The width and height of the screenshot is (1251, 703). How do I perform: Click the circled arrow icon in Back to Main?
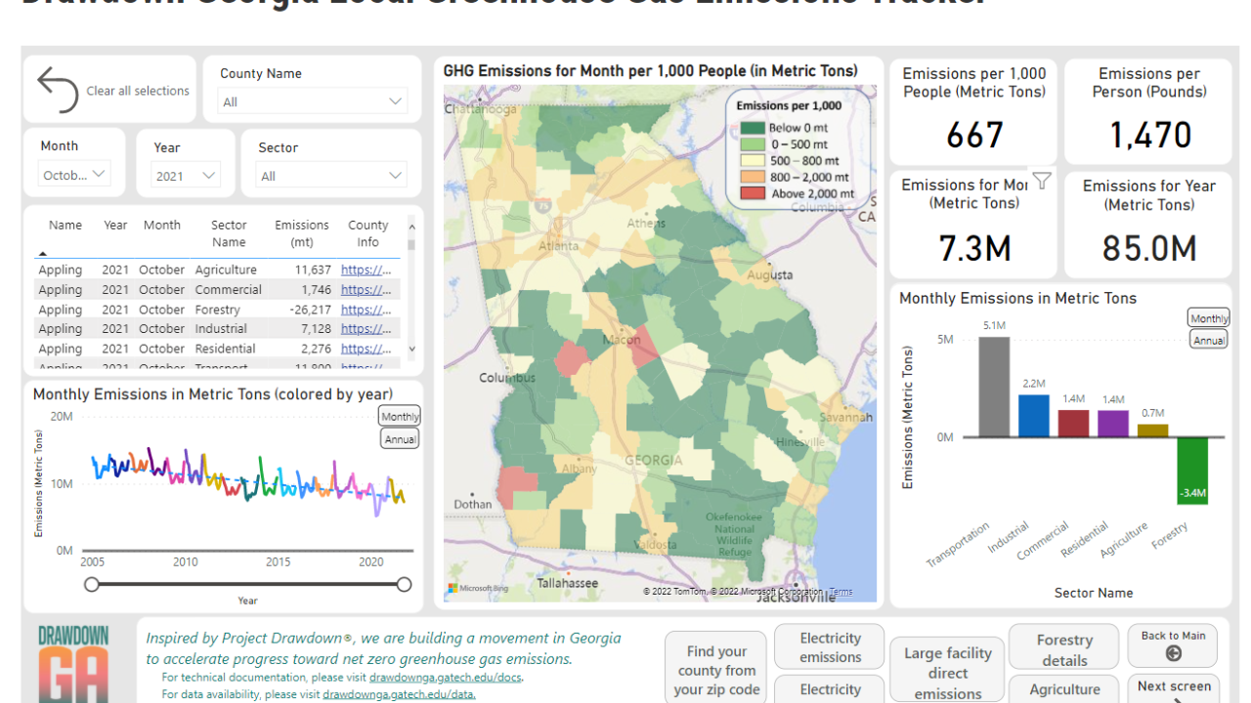pyautogui.click(x=1174, y=654)
